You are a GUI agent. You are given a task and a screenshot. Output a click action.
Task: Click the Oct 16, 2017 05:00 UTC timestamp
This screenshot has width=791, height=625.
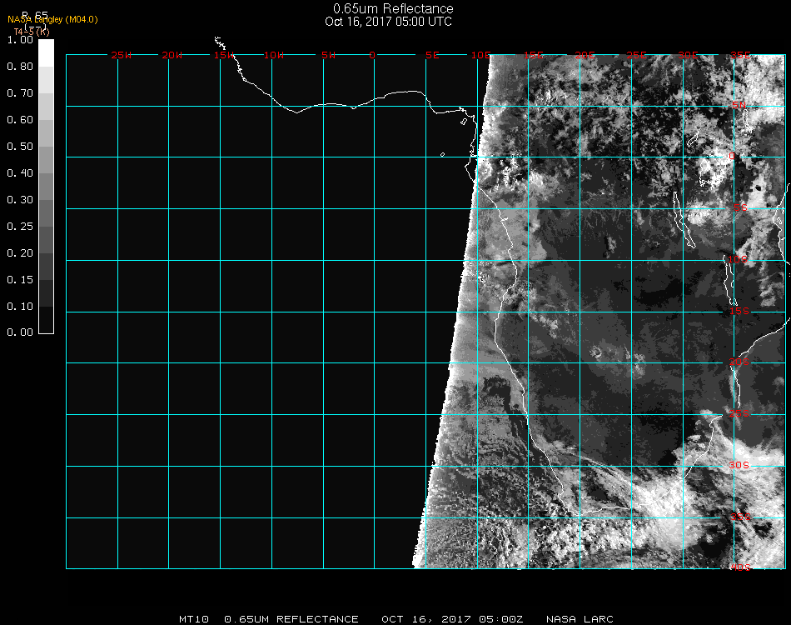[389, 22]
